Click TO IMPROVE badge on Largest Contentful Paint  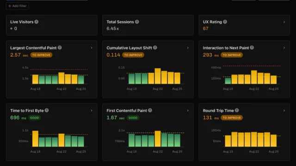[x=41, y=55]
